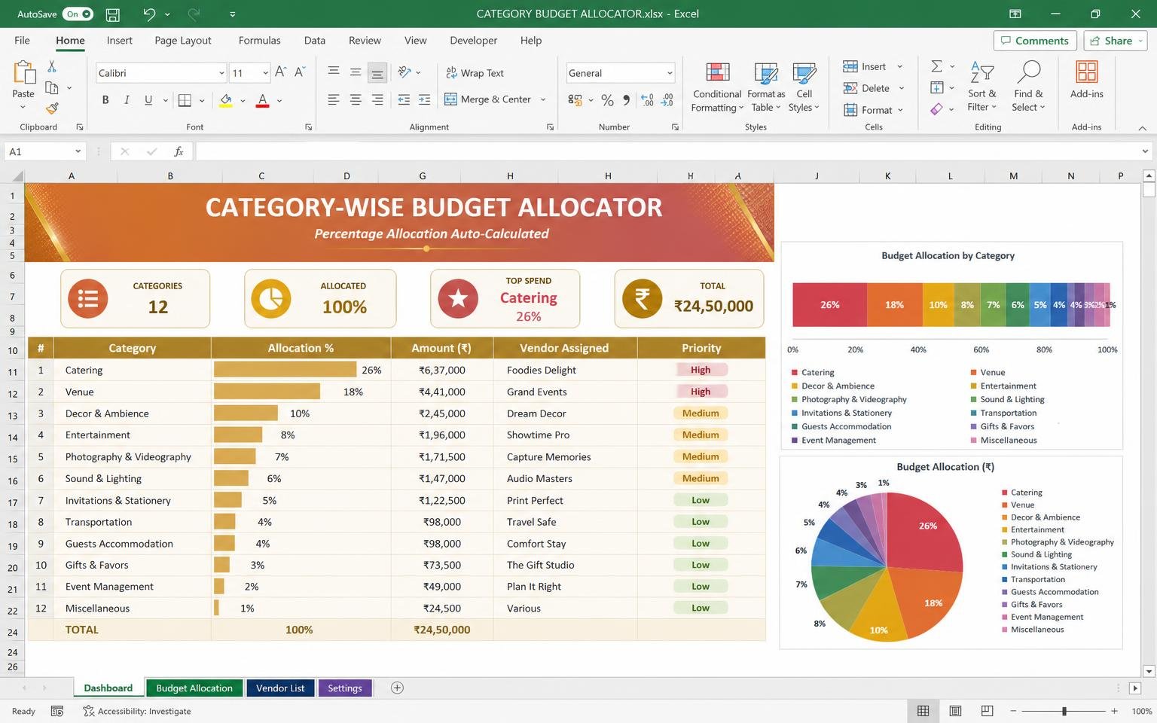Click Merge & Center button
Image resolution: width=1157 pixels, height=723 pixels.
point(488,99)
